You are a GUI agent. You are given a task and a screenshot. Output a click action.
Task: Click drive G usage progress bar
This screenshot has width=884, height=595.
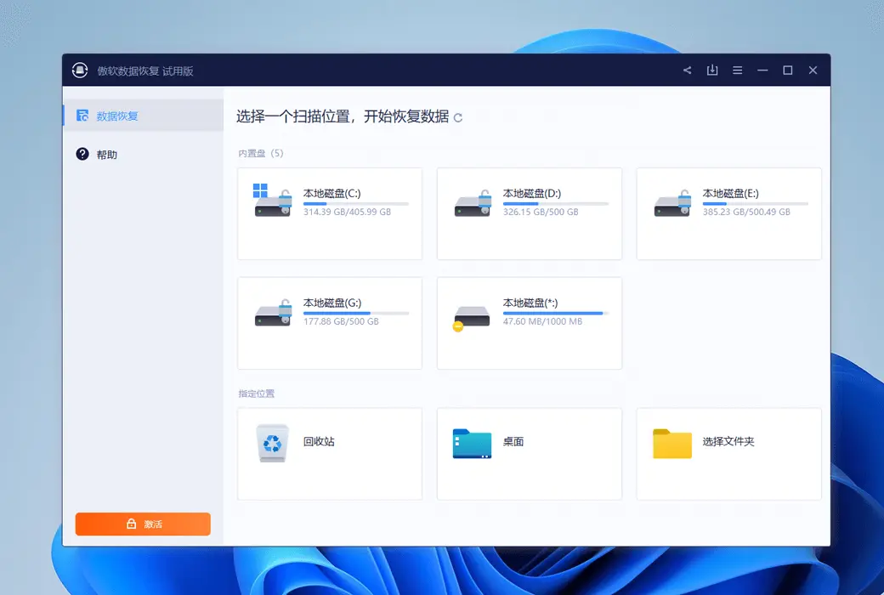point(356,313)
